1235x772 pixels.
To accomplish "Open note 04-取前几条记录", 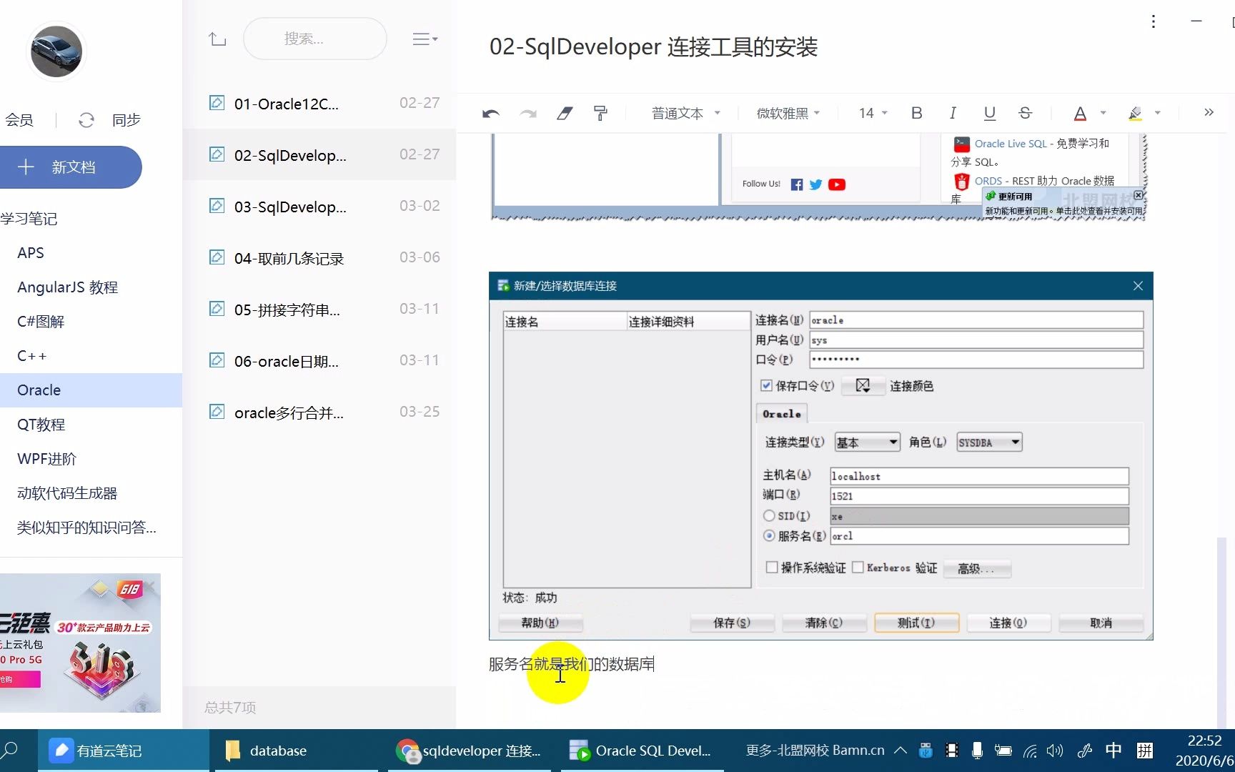I will [x=319, y=258].
